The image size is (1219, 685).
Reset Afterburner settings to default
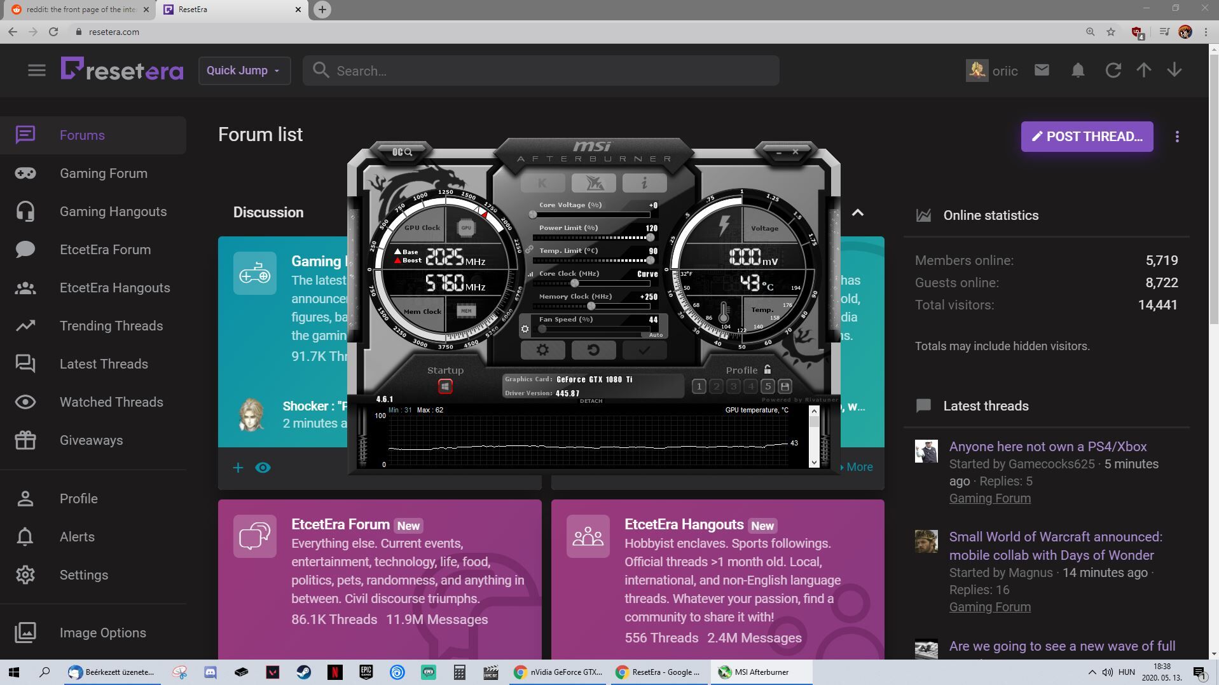(593, 350)
